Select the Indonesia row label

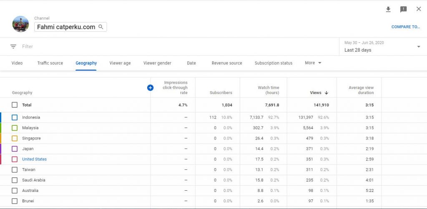31,117
